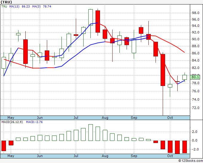Click Aug on the price chart time axis
Screen dimensions: 203x163
tap(105, 118)
